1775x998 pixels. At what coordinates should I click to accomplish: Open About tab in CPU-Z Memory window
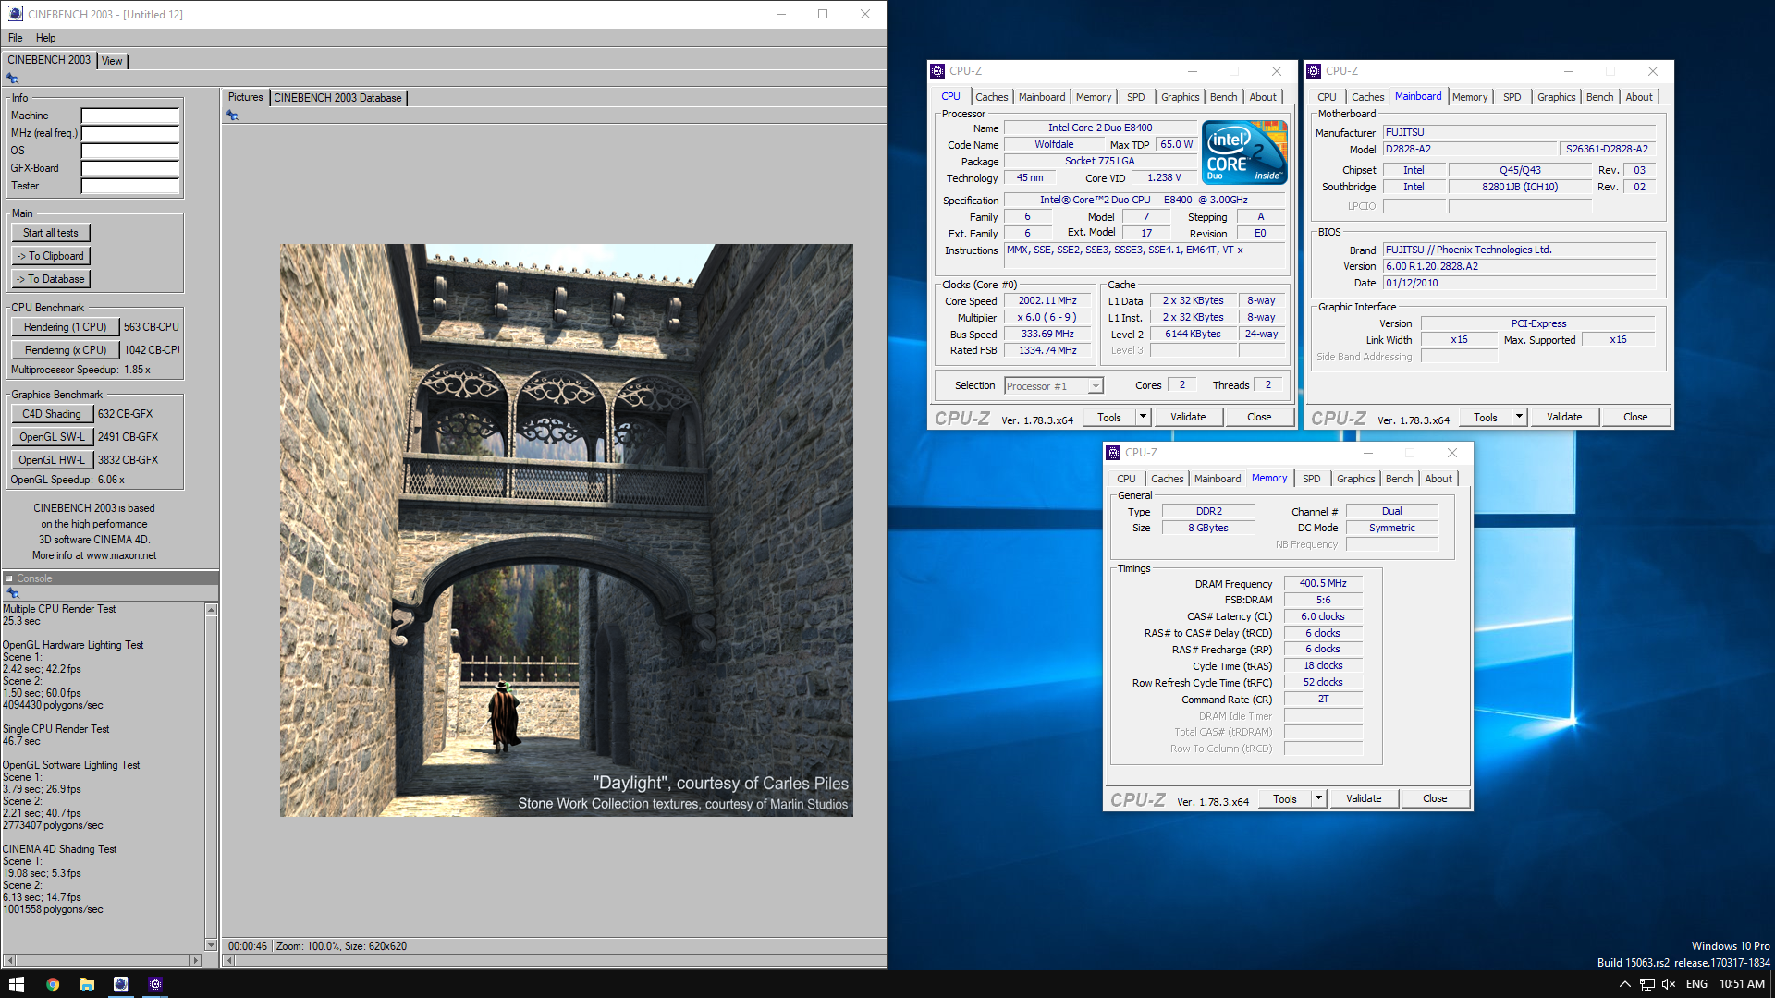coord(1438,479)
